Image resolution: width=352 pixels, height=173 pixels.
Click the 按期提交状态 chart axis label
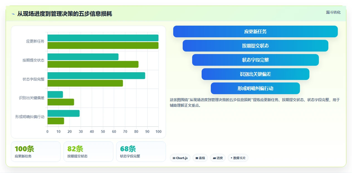(33, 60)
